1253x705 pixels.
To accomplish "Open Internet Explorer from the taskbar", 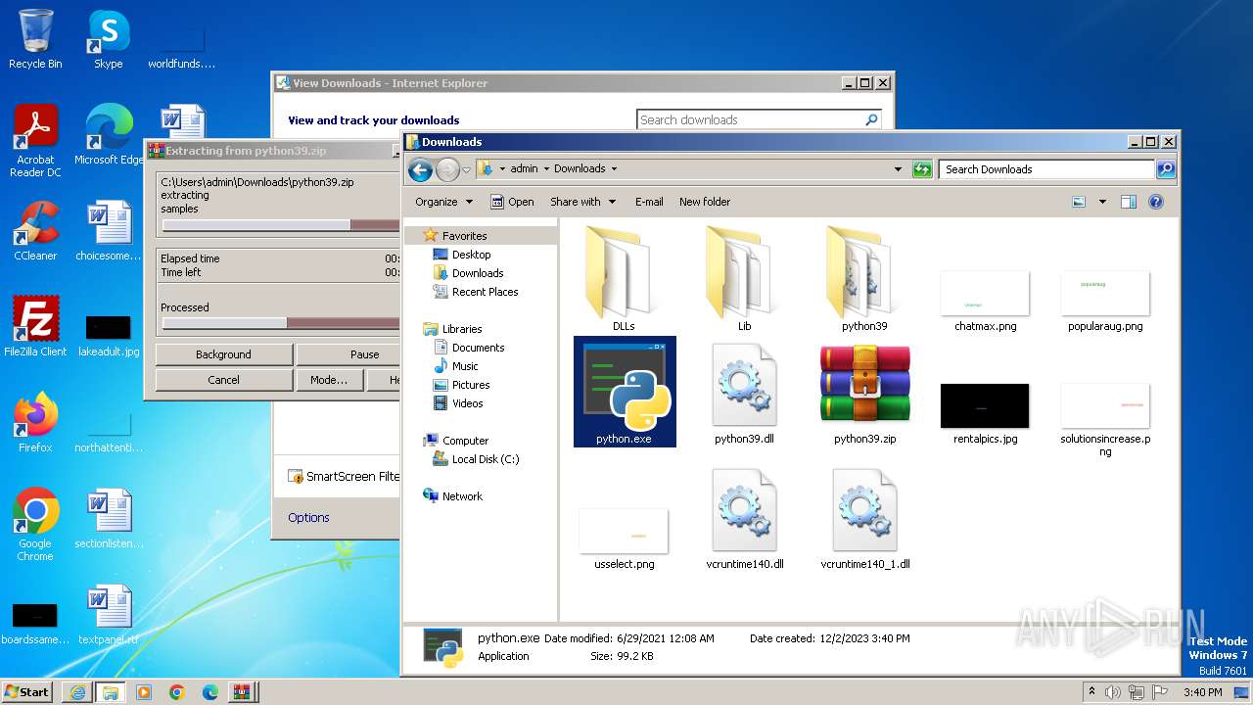I will (77, 692).
